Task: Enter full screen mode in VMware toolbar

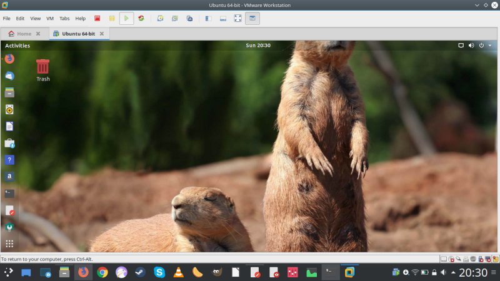Action: (237, 18)
